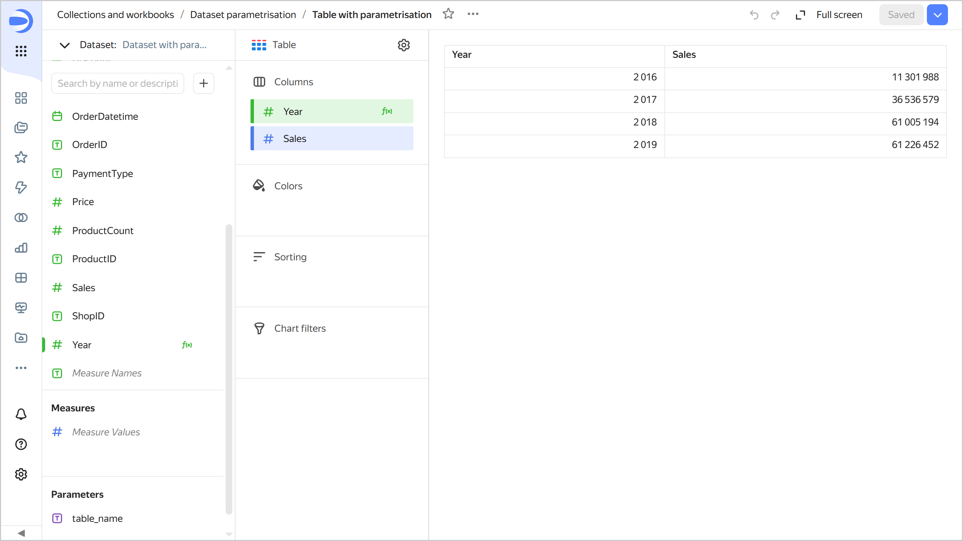Viewport: 963px width, 541px height.
Task: Click the field search input box
Action: click(118, 83)
